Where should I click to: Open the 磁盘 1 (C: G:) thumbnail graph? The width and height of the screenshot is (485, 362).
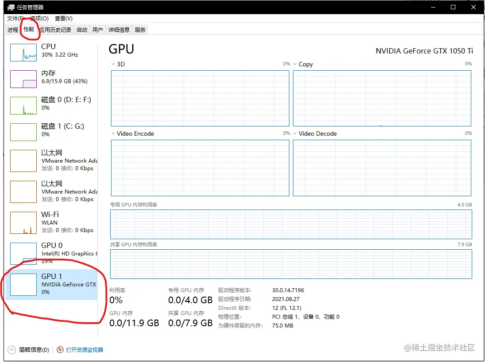tap(23, 132)
